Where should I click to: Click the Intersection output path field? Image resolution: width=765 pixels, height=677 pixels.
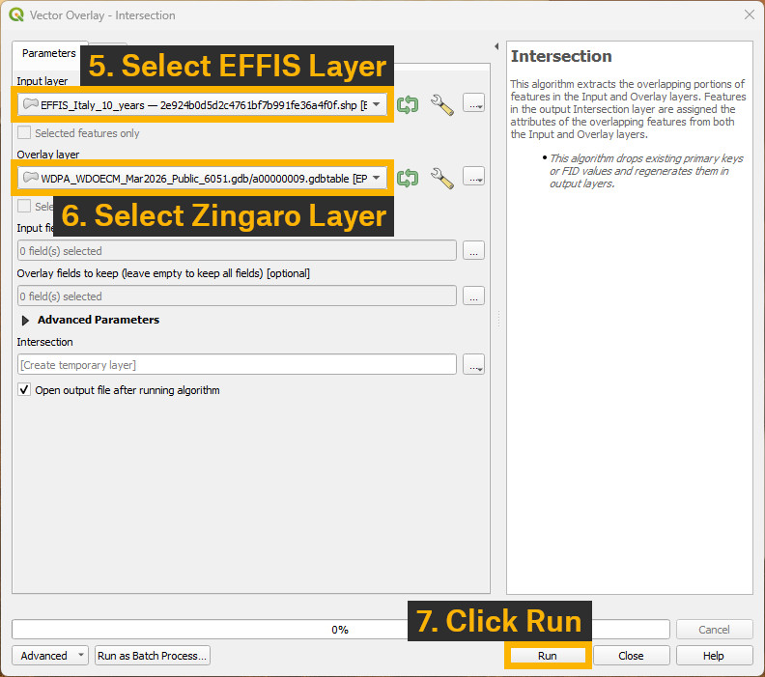click(237, 365)
